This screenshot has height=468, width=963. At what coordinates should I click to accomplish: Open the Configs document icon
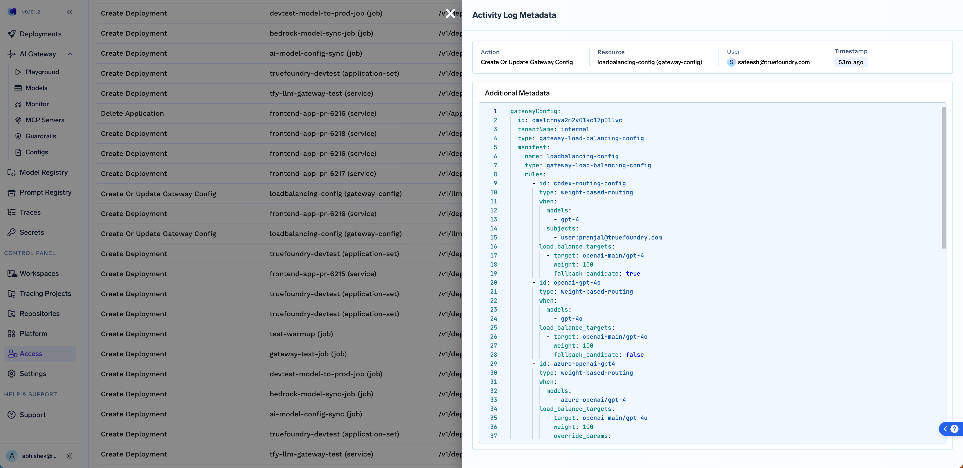pos(18,152)
